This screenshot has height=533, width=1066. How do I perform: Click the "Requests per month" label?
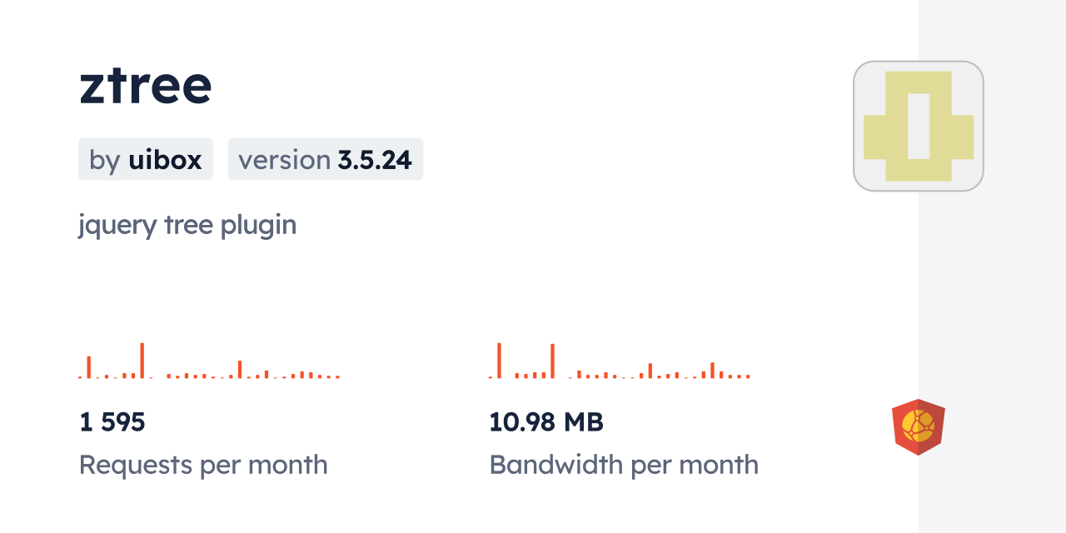coord(203,465)
